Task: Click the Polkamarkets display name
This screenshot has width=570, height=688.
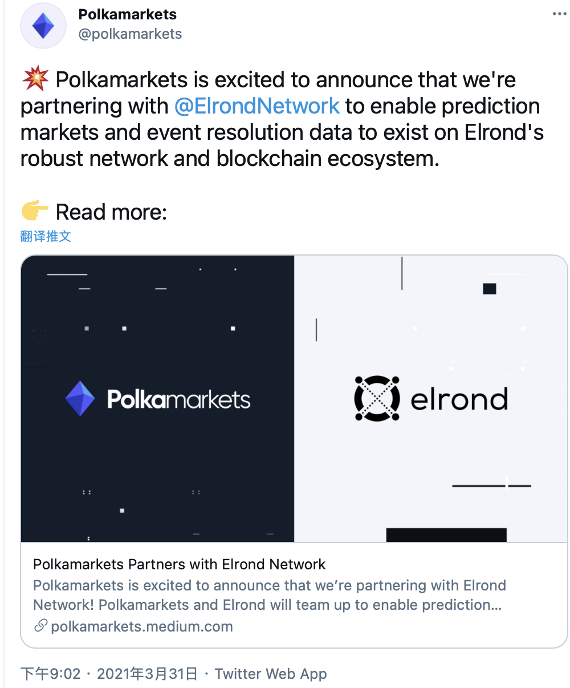Action: point(128,14)
